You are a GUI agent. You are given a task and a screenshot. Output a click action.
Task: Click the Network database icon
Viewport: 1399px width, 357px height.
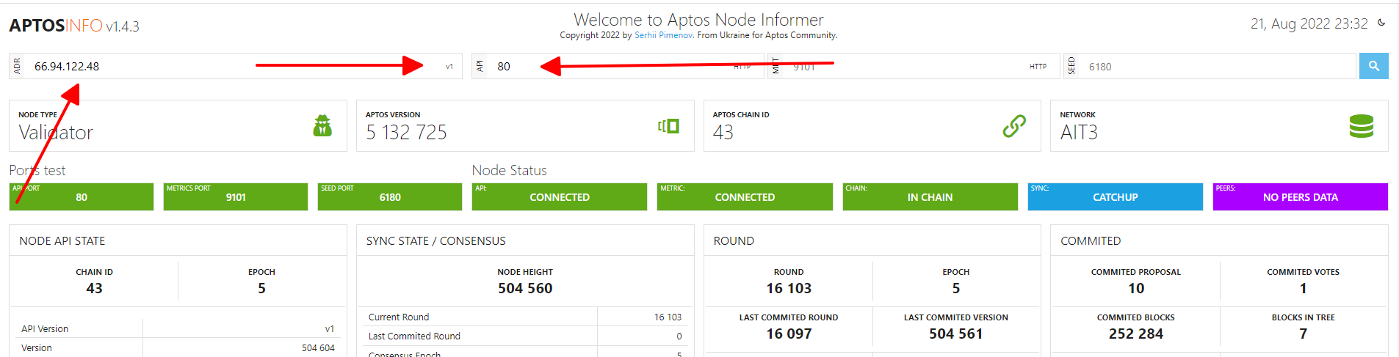tap(1361, 126)
